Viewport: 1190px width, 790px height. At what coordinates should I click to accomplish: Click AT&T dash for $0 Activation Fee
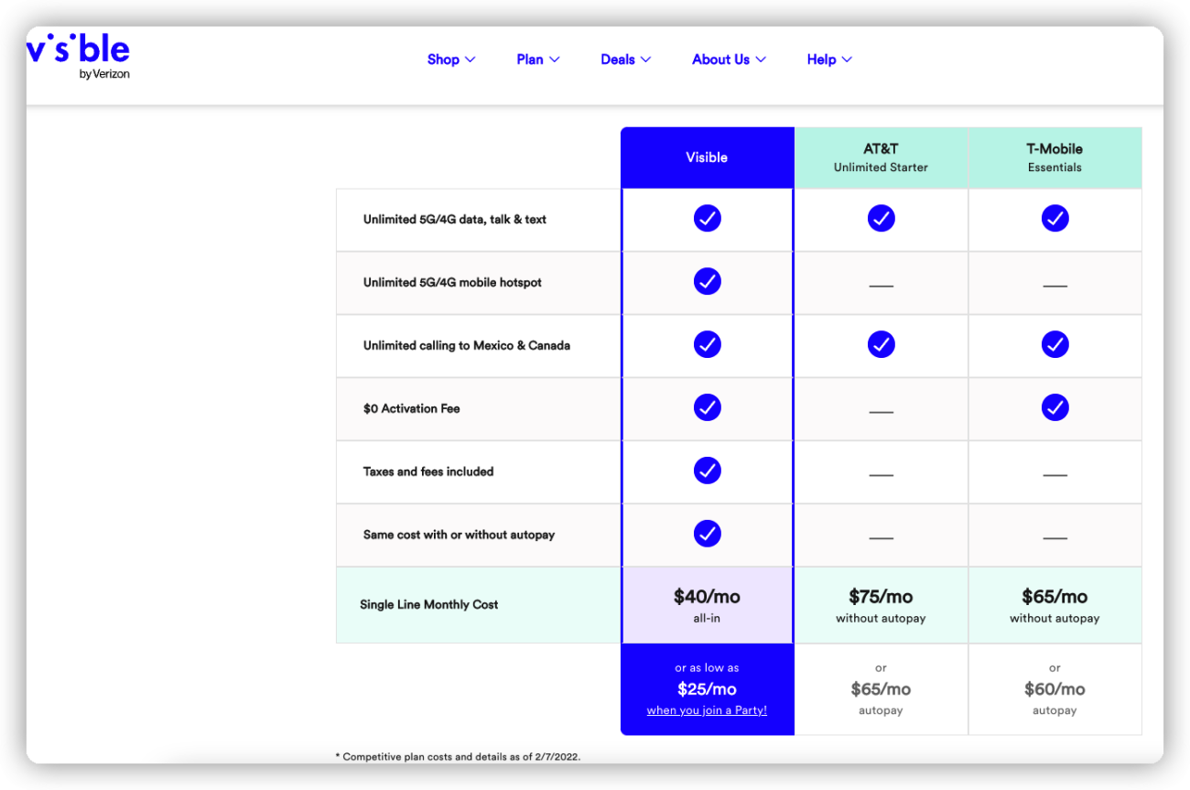point(881,412)
